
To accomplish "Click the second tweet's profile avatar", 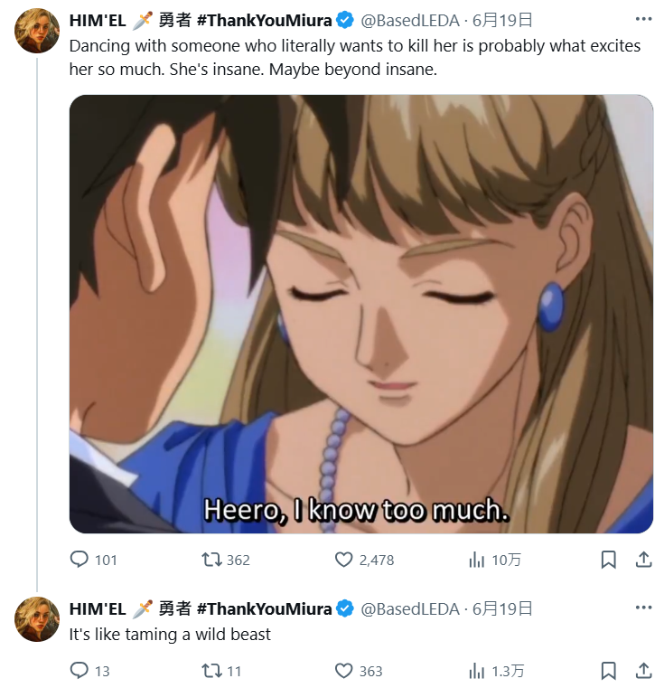I will [37, 620].
